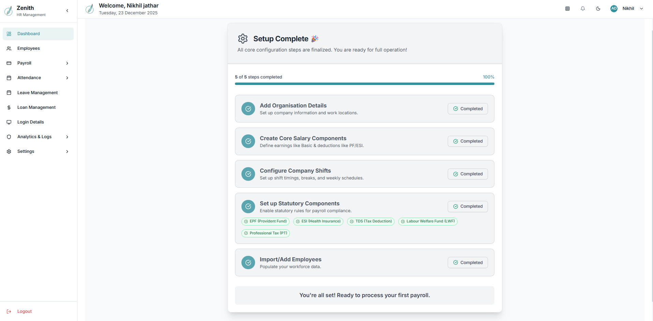653x321 pixels.
Task: Expand the Attendance submenu chevron
Action: 67,78
